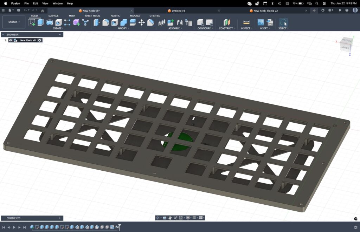This screenshot has height=232, width=360.
Task: Select the Offset Plane construct icon
Action: (x=227, y=23)
